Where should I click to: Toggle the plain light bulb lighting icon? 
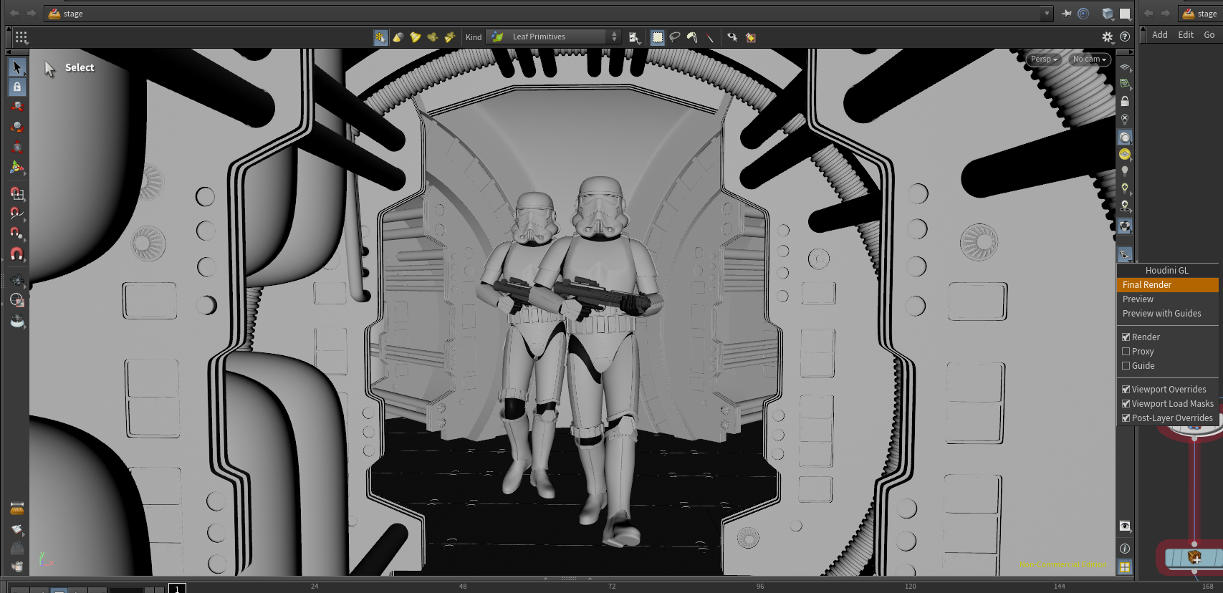tap(1125, 171)
